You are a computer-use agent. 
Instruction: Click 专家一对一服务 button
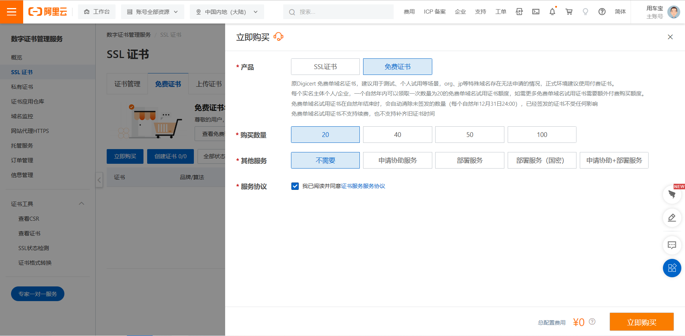tap(38, 294)
